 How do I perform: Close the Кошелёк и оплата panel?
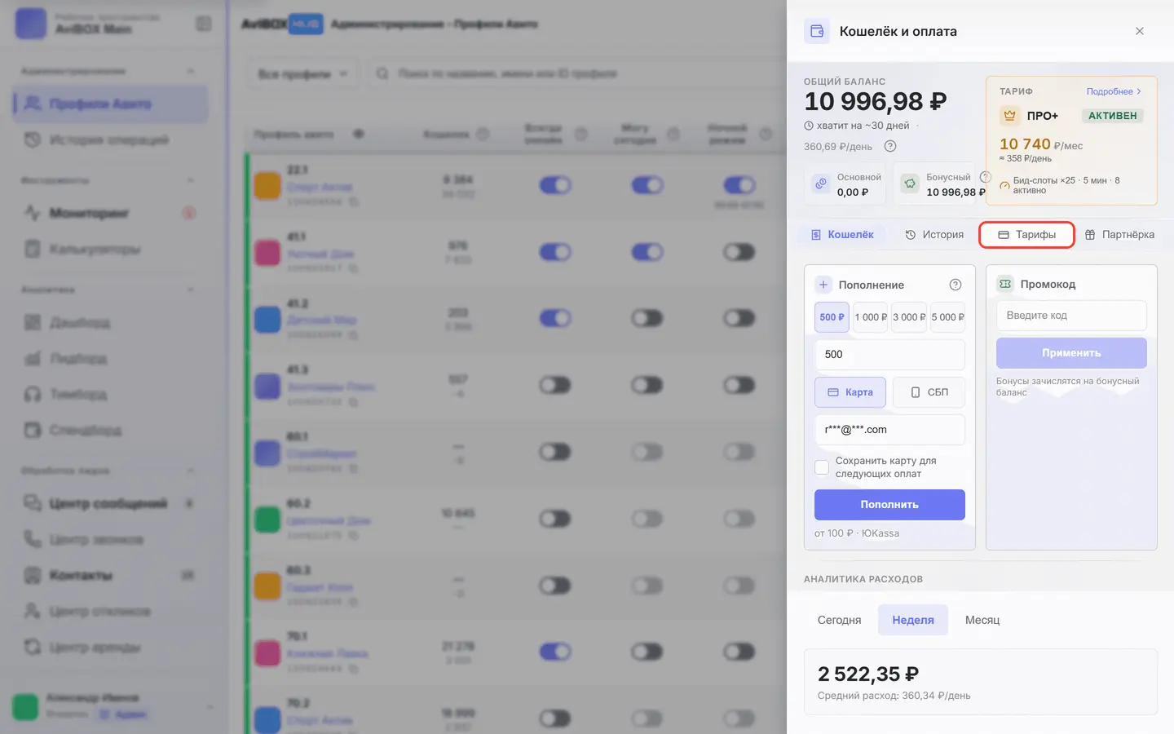click(x=1140, y=31)
